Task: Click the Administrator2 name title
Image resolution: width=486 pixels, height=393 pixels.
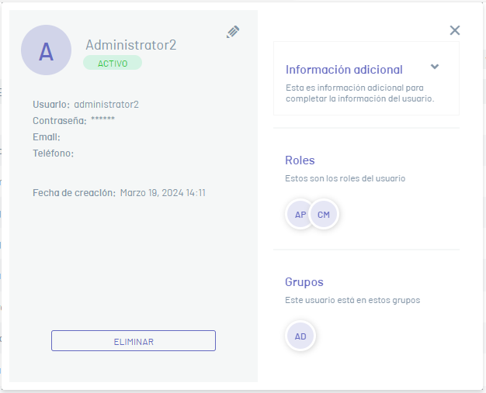Action: 130,45
